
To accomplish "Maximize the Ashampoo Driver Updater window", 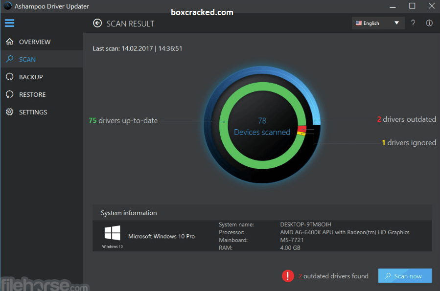I will [x=412, y=6].
